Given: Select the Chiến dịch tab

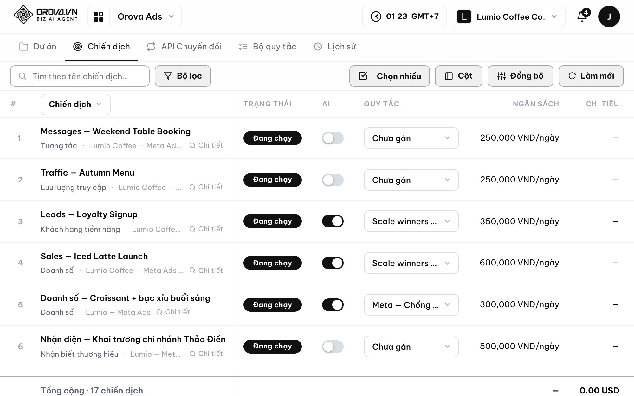Looking at the screenshot, I should [x=101, y=47].
